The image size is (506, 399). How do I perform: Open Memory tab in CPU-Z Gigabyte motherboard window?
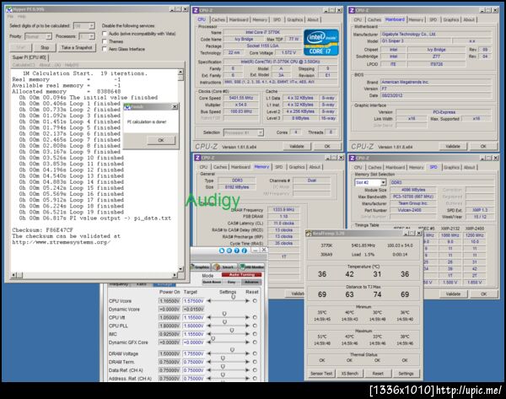[x=416, y=19]
